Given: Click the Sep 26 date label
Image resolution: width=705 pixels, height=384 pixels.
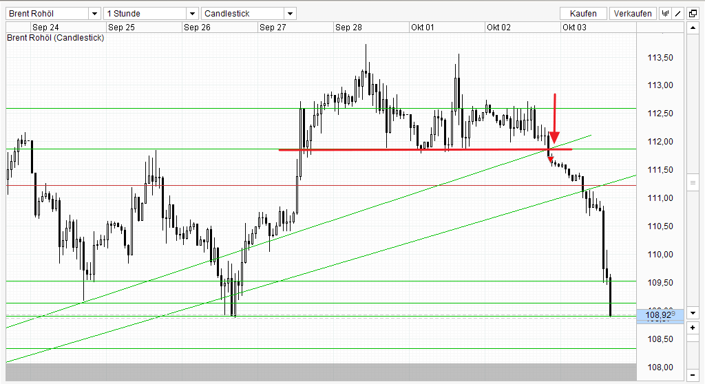Looking at the screenshot, I should point(197,28).
